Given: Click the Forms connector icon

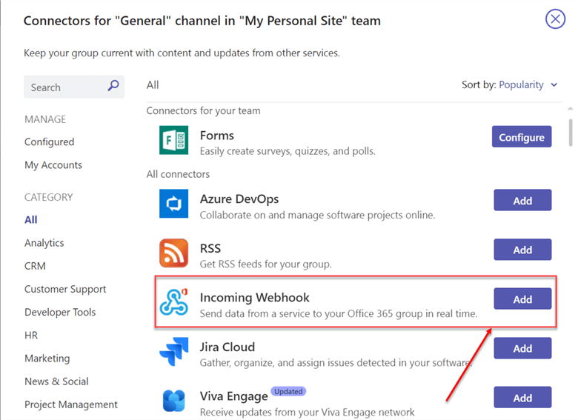Looking at the screenshot, I should (x=174, y=140).
